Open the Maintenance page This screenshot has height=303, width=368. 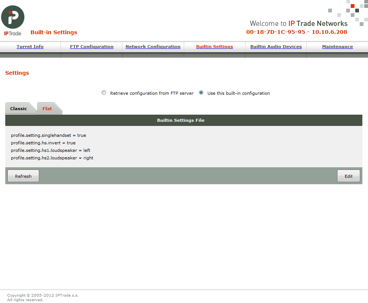coord(338,47)
